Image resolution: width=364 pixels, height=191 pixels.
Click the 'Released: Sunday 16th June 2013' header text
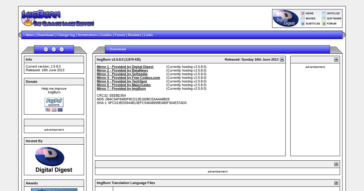coord(251,59)
